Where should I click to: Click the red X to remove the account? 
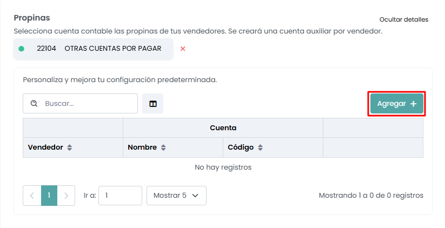tap(183, 49)
